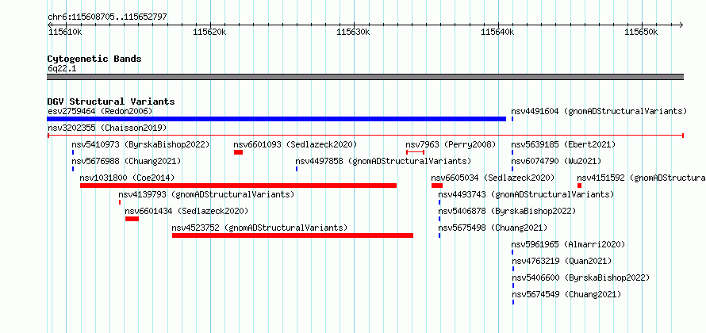This screenshot has width=706, height=333.
Task: Open the nsv5639185 (Ebert2021) label
Action: pos(563,144)
